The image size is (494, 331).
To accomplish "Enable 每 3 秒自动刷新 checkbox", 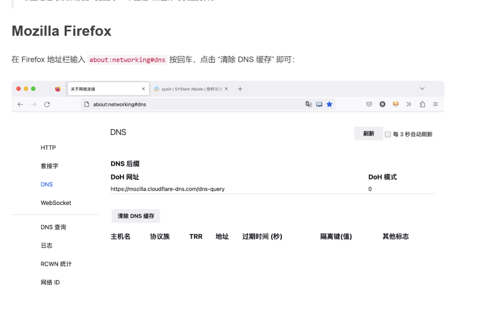I will [388, 134].
